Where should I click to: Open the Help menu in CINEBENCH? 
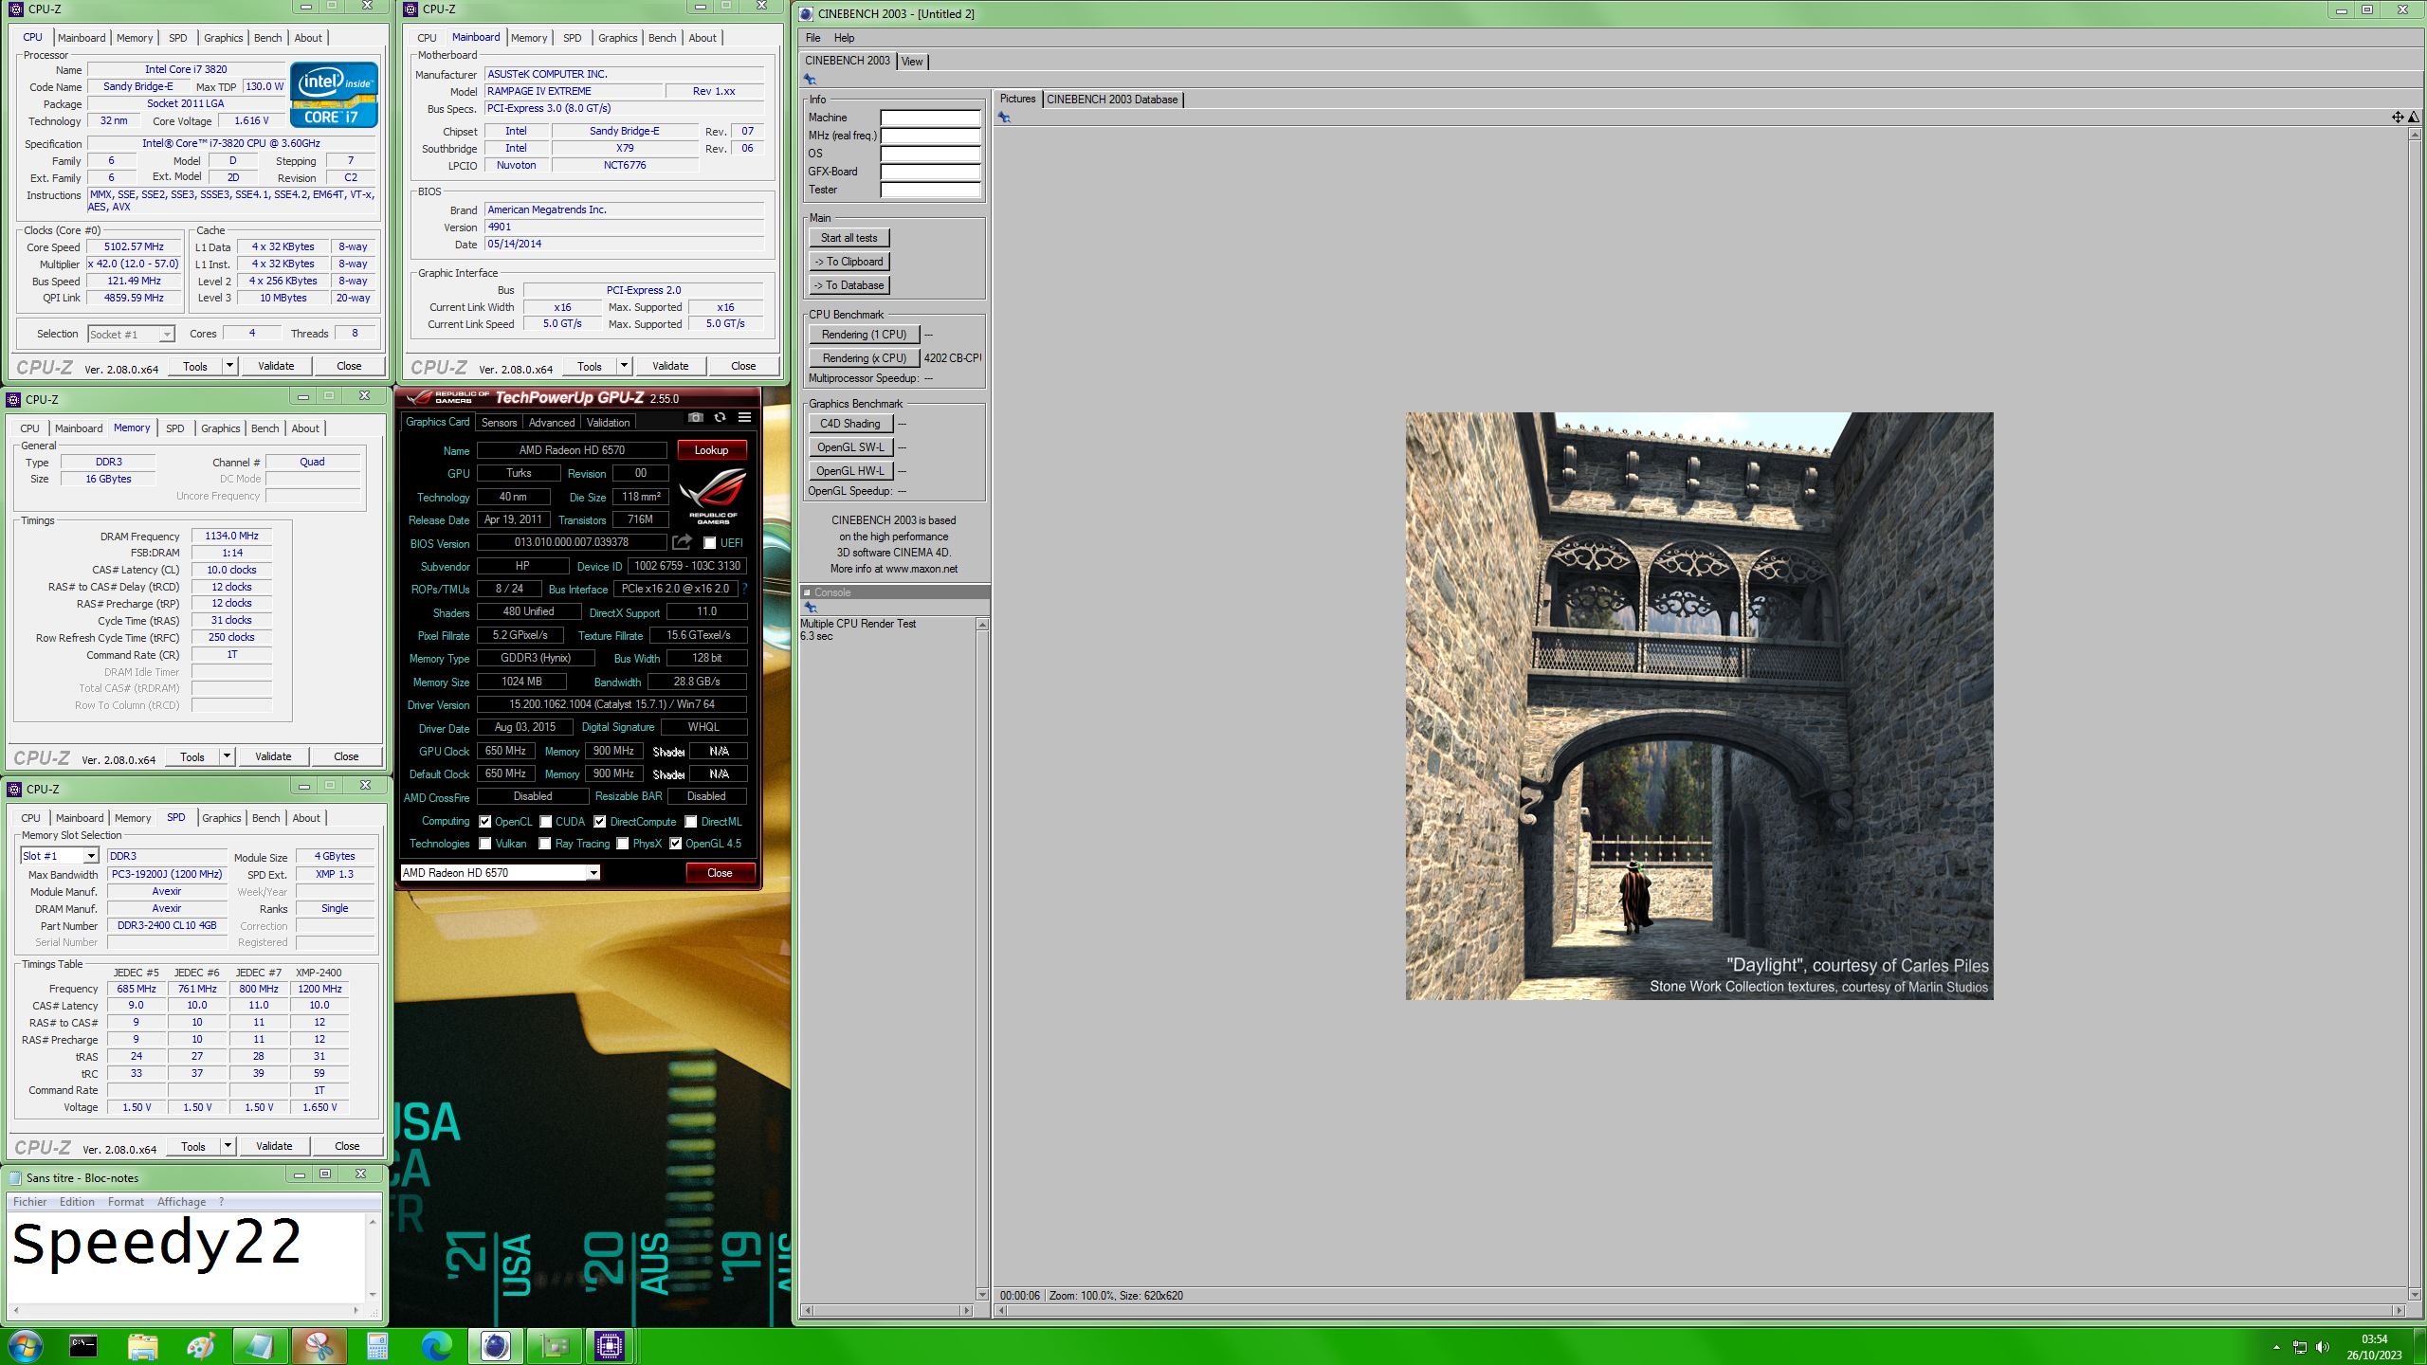click(844, 38)
